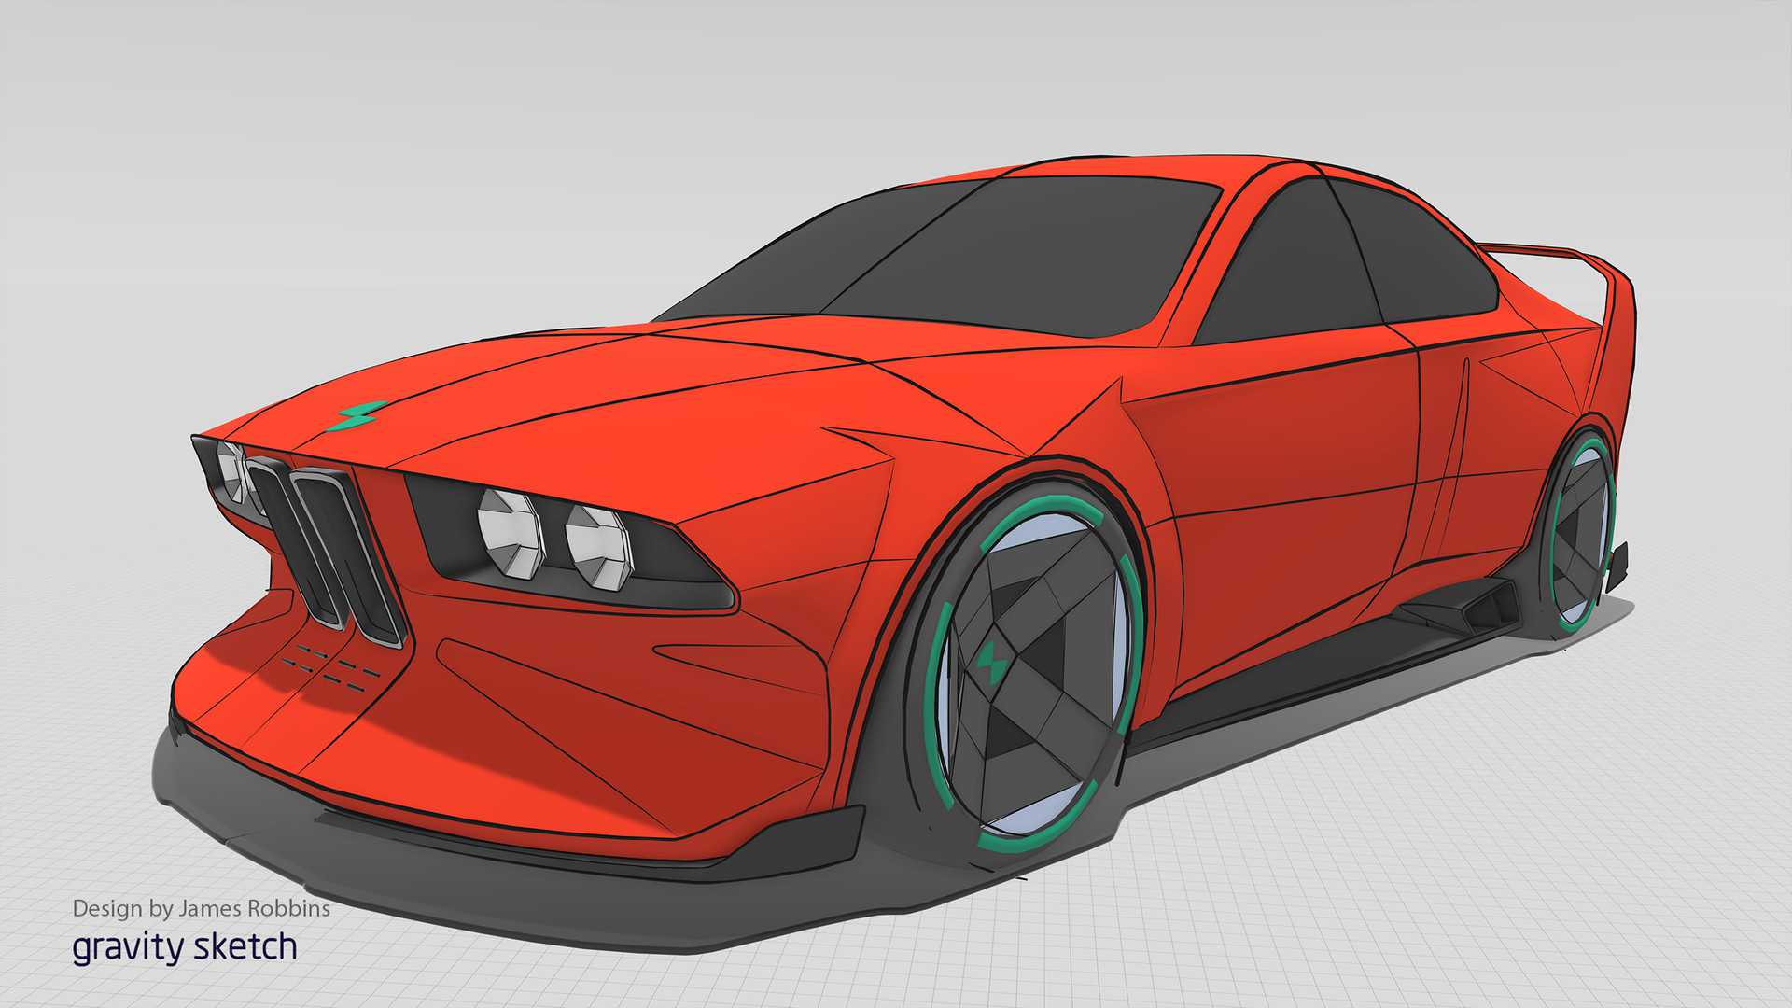Screen dimensions: 1792x1008
Task: Click the "Design by James Robbins" credit text
Action: tap(202, 908)
